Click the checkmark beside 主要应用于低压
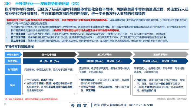Screen dimensions: 192x108 25,83
